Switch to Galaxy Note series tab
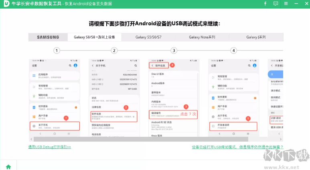Viewport: 310px width, 170px height. [x=202, y=37]
